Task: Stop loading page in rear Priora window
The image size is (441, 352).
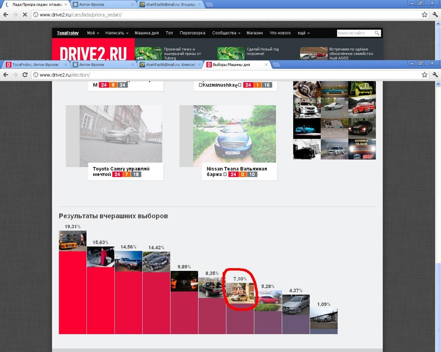Action: tap(25, 15)
